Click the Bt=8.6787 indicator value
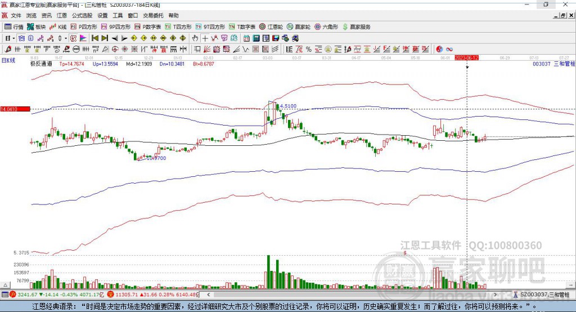Viewport: 576px width, 312px height. pyautogui.click(x=204, y=64)
